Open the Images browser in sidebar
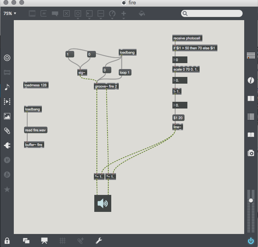 [x=7, y=116]
